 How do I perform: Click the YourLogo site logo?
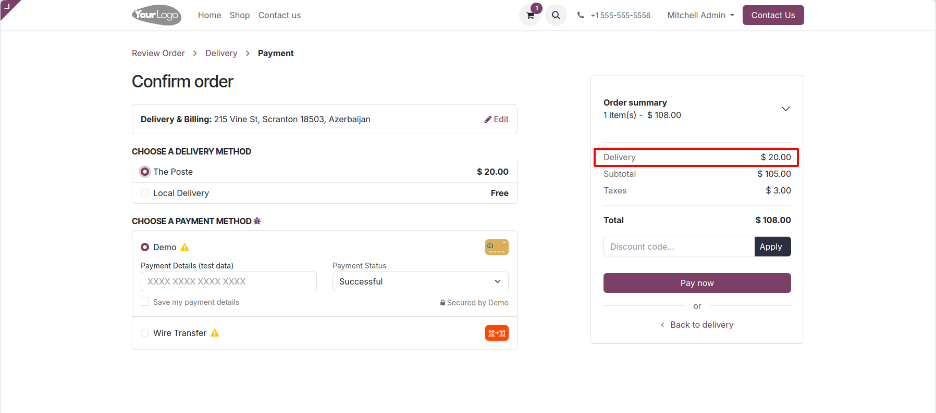156,15
